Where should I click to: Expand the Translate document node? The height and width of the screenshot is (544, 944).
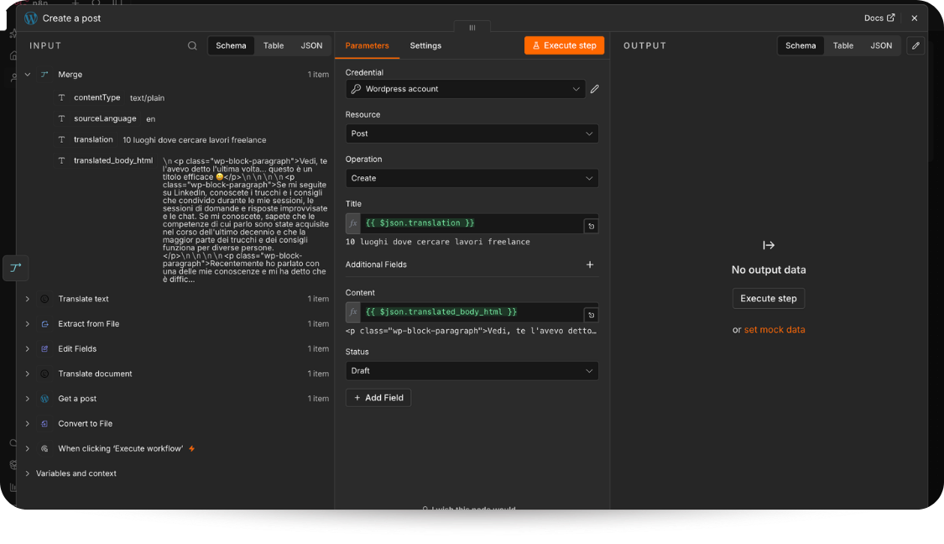28,374
